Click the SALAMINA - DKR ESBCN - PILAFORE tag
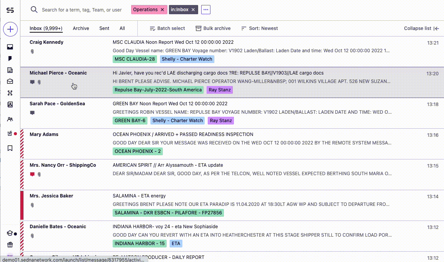This screenshot has height=262, width=444. click(x=168, y=213)
